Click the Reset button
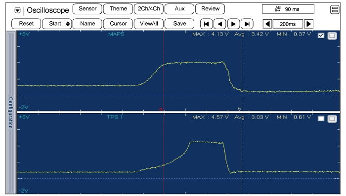The image size is (346, 196). click(x=26, y=24)
